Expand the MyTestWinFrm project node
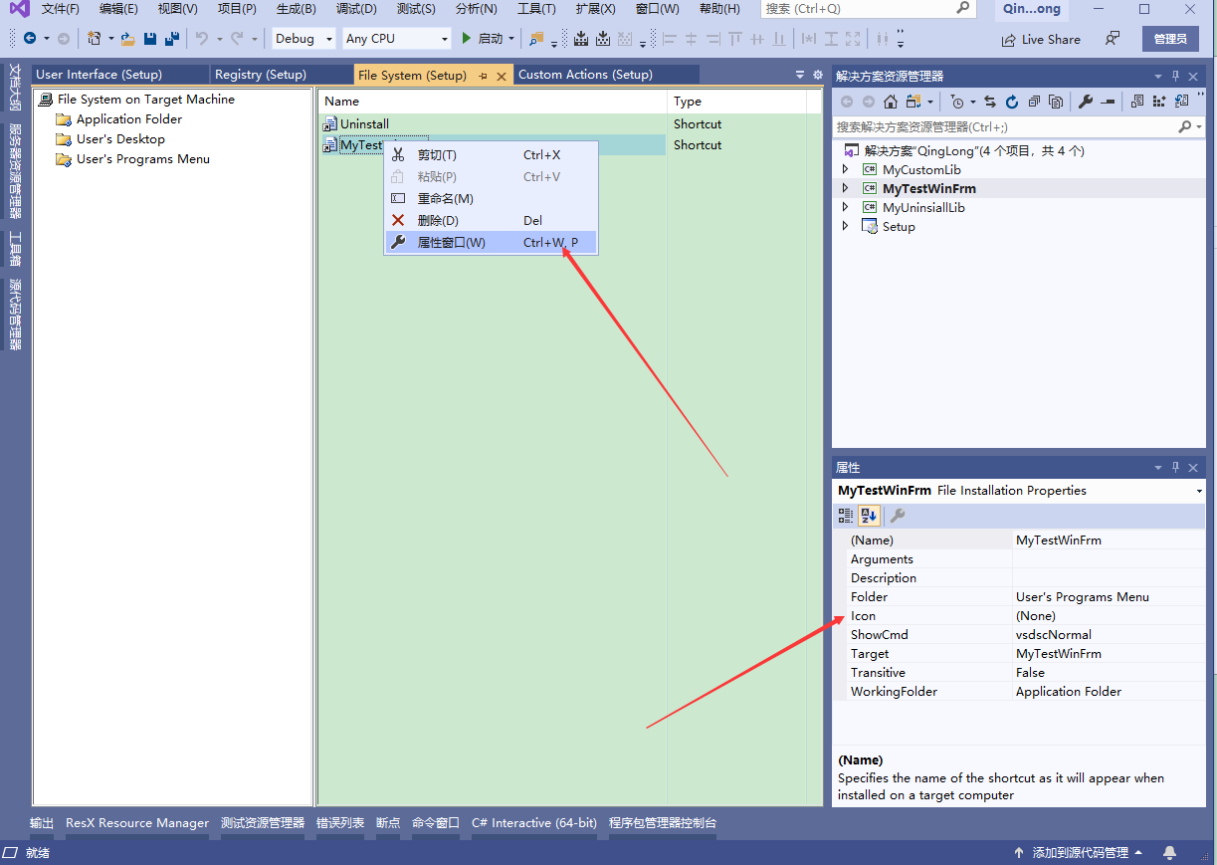The height and width of the screenshot is (865, 1217). [x=845, y=188]
